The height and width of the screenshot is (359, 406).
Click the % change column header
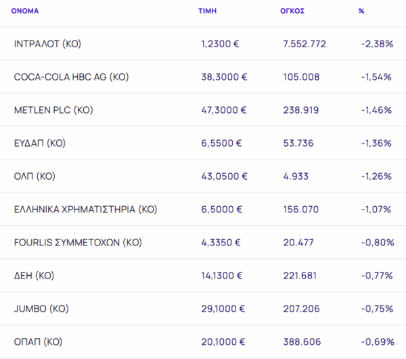361,11
